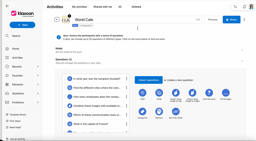Open quiz more options menu next to Share

click(x=244, y=19)
